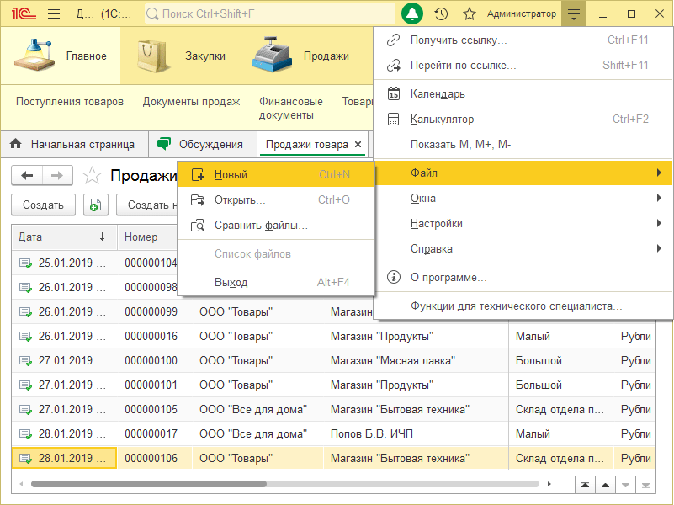
Task: Open the history clock icon
Action: (441, 13)
